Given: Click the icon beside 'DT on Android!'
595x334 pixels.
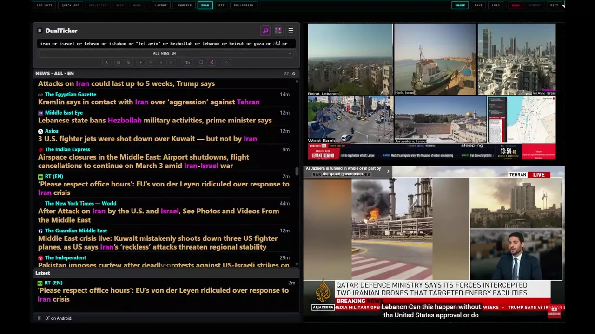Looking at the screenshot, I should 39,318.
